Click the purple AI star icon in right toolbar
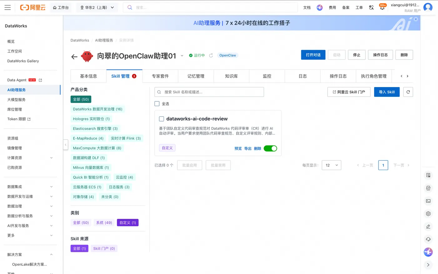438x274 pixels. point(428,252)
